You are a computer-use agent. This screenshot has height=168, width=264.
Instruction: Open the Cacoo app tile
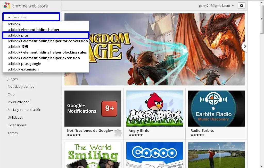point(155,155)
